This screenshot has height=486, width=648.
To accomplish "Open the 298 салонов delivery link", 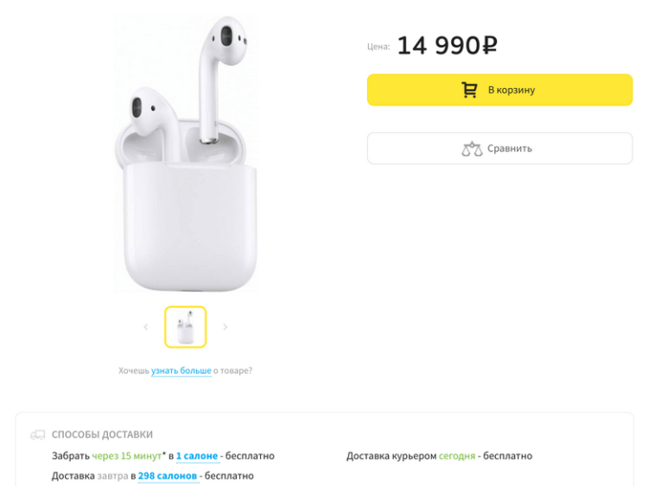I will point(168,476).
